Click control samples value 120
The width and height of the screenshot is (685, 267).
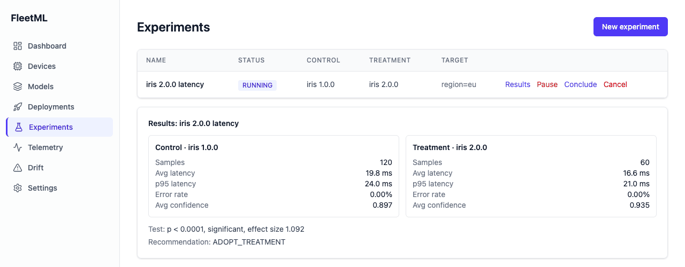pos(386,162)
